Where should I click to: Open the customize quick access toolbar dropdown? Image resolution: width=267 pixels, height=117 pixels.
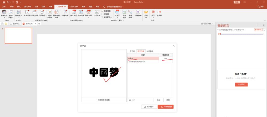[x=21, y=2]
